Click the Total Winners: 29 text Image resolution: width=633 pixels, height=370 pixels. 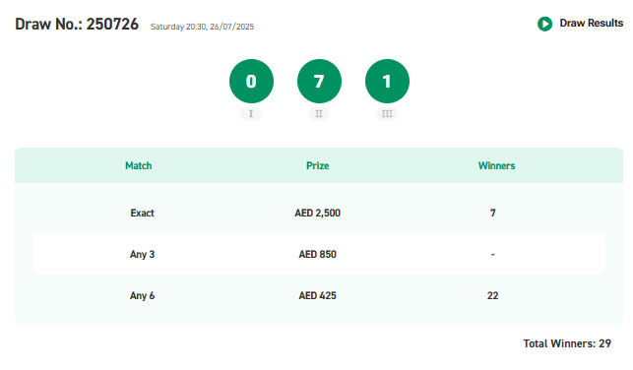[567, 343]
